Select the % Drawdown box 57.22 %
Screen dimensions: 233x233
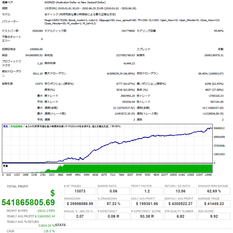click(x=113, y=204)
